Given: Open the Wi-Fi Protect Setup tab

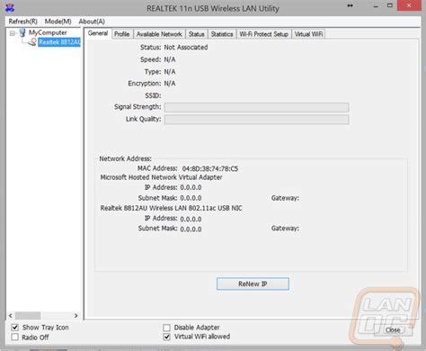Looking at the screenshot, I should click(x=263, y=34).
